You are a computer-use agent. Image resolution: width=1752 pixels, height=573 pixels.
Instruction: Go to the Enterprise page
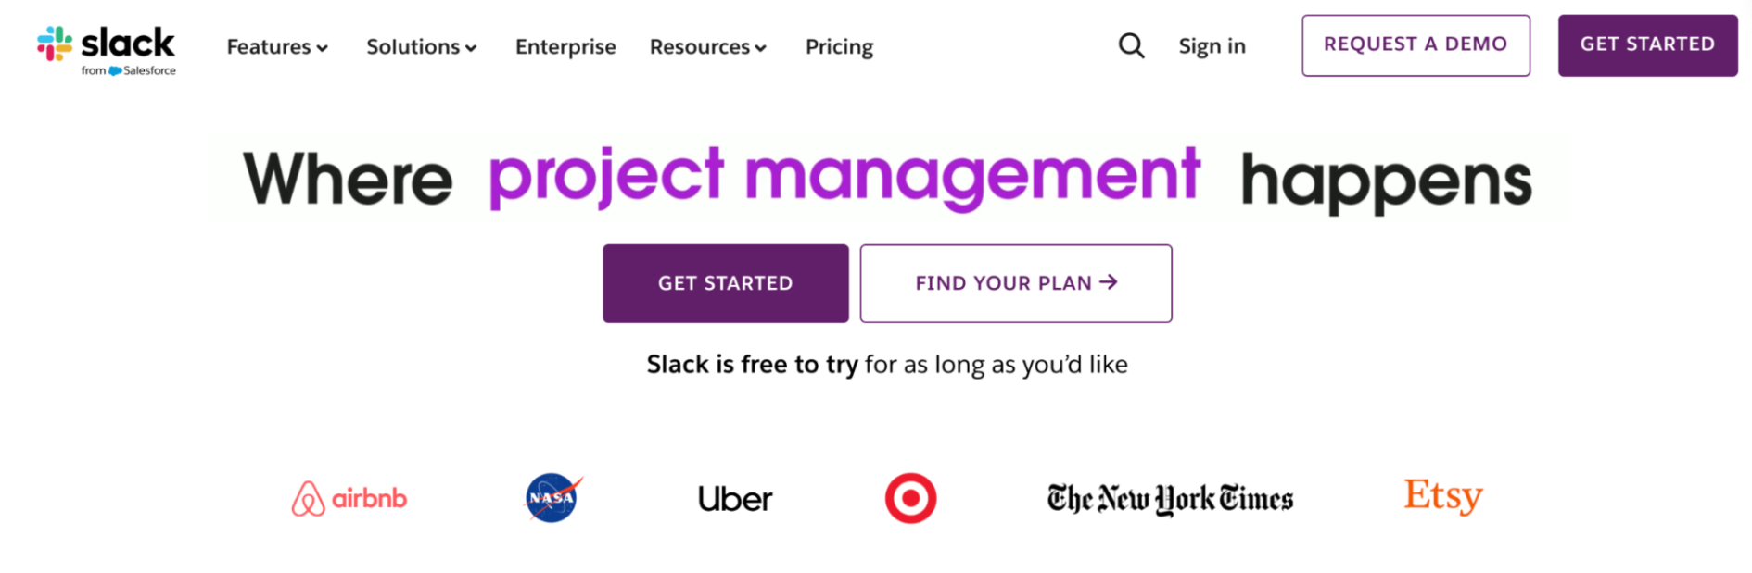pyautogui.click(x=565, y=47)
